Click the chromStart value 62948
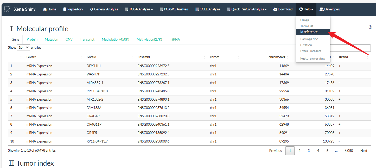Viewport: 376px width, 168px height. pyautogui.click(x=284, y=124)
